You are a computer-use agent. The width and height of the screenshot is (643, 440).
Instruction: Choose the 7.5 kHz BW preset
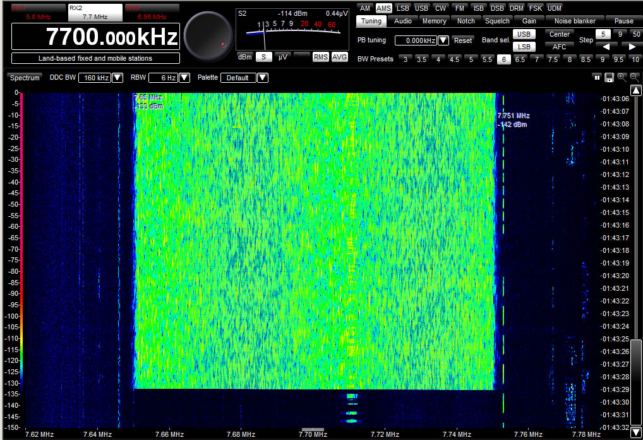[x=553, y=59]
